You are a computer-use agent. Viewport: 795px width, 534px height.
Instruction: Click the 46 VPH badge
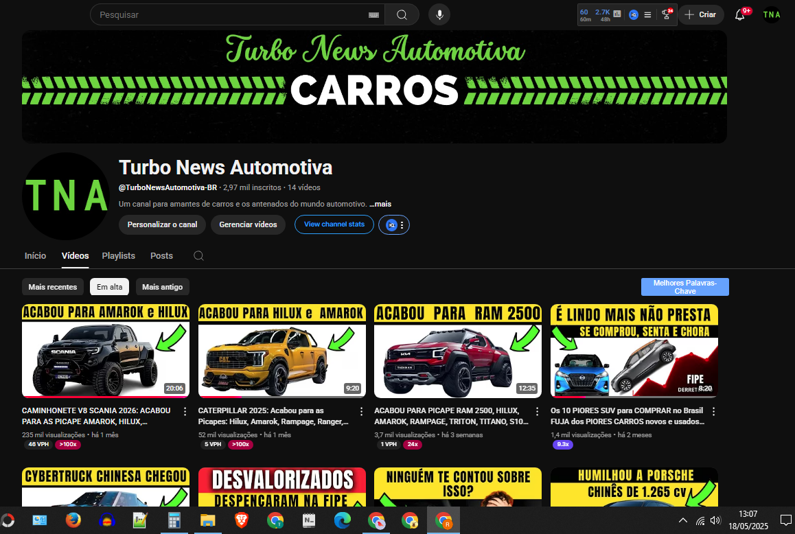(x=38, y=444)
